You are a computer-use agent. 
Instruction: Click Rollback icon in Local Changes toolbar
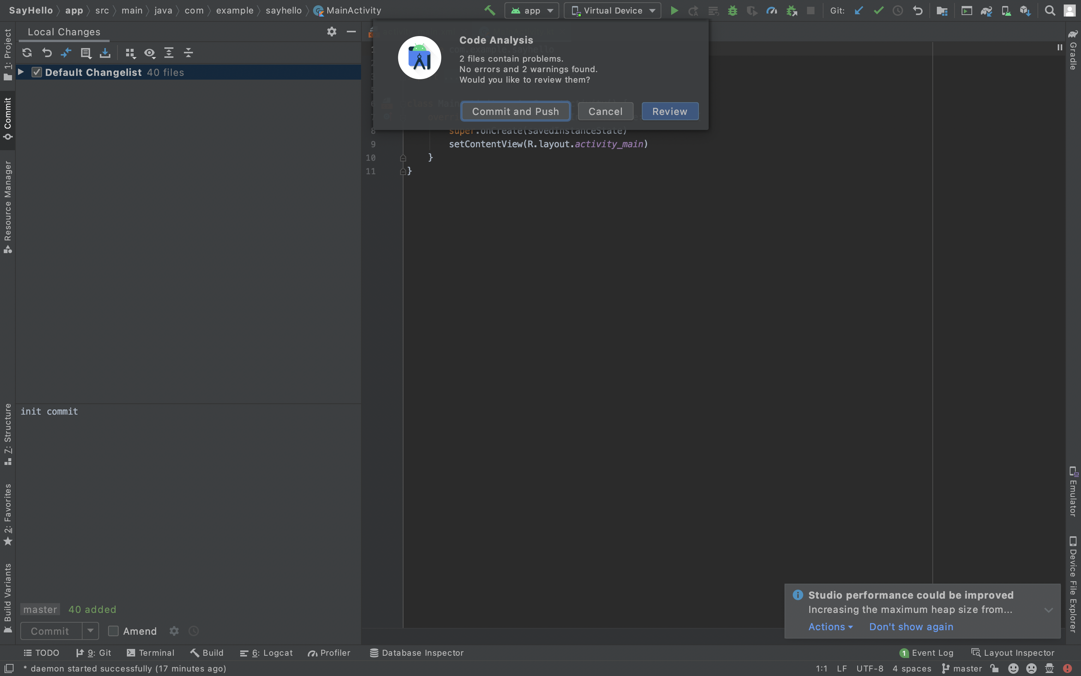[x=47, y=53]
